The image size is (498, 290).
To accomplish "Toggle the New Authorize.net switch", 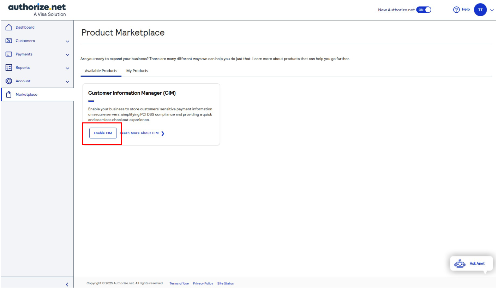I will pos(424,10).
